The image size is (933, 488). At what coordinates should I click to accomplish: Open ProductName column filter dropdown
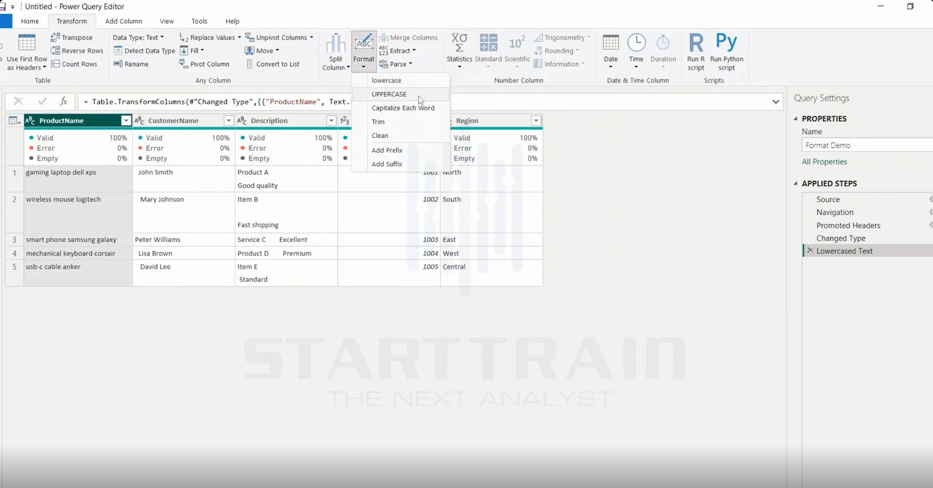126,121
